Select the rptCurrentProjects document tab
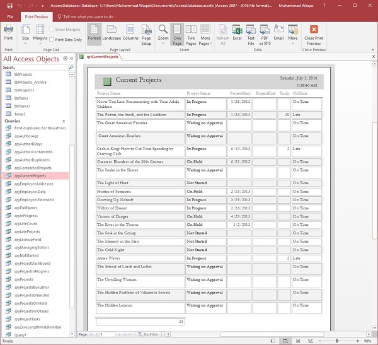Image resolution: width=378 pixels, height=345 pixels. point(101,57)
